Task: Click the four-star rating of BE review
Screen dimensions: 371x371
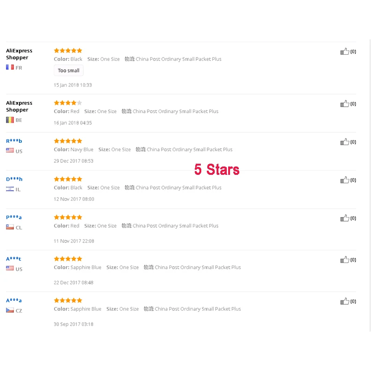Action: point(68,103)
